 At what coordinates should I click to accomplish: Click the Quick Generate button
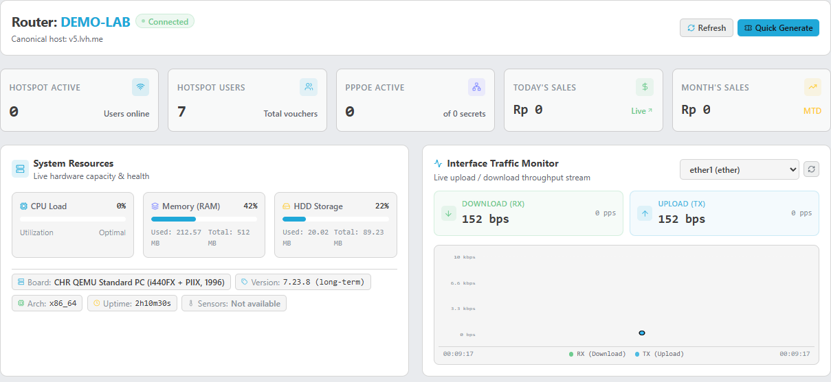pos(778,28)
